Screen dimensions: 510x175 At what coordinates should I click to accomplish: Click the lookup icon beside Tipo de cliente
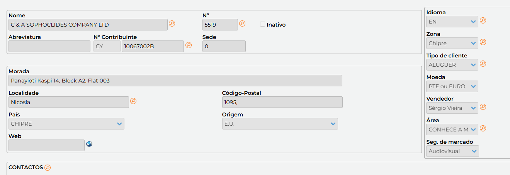pos(483,64)
